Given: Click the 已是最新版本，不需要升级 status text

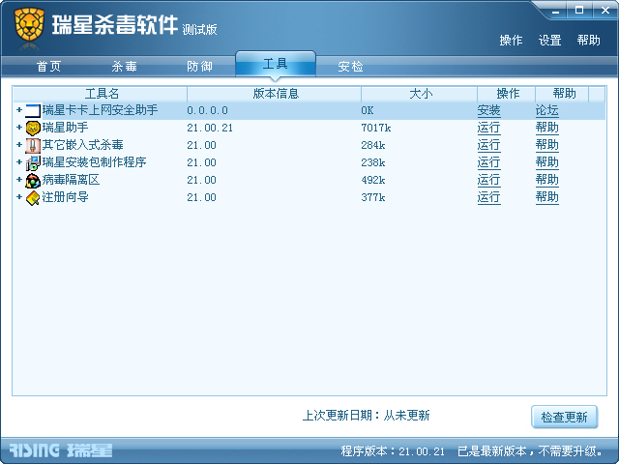Looking at the screenshot, I should [530, 451].
